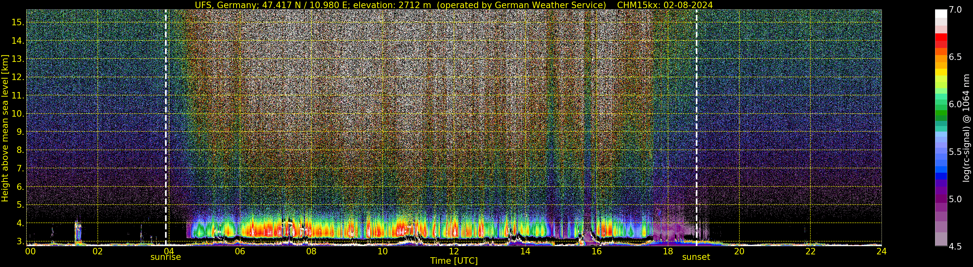The width and height of the screenshot is (973, 267).
Task: Click the 'Time [UTC]' axis label
Action: (x=454, y=261)
